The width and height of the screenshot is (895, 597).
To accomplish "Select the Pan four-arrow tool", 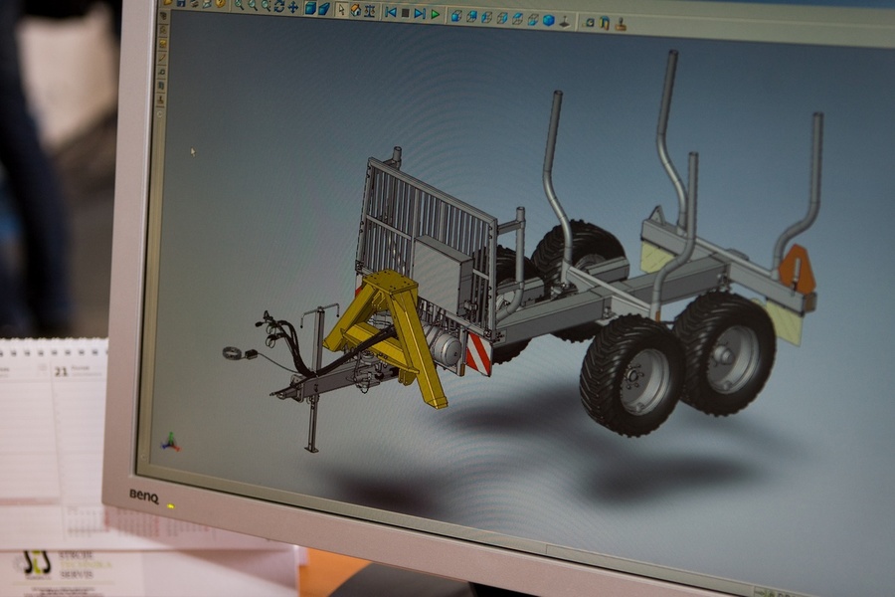I will tap(293, 7).
